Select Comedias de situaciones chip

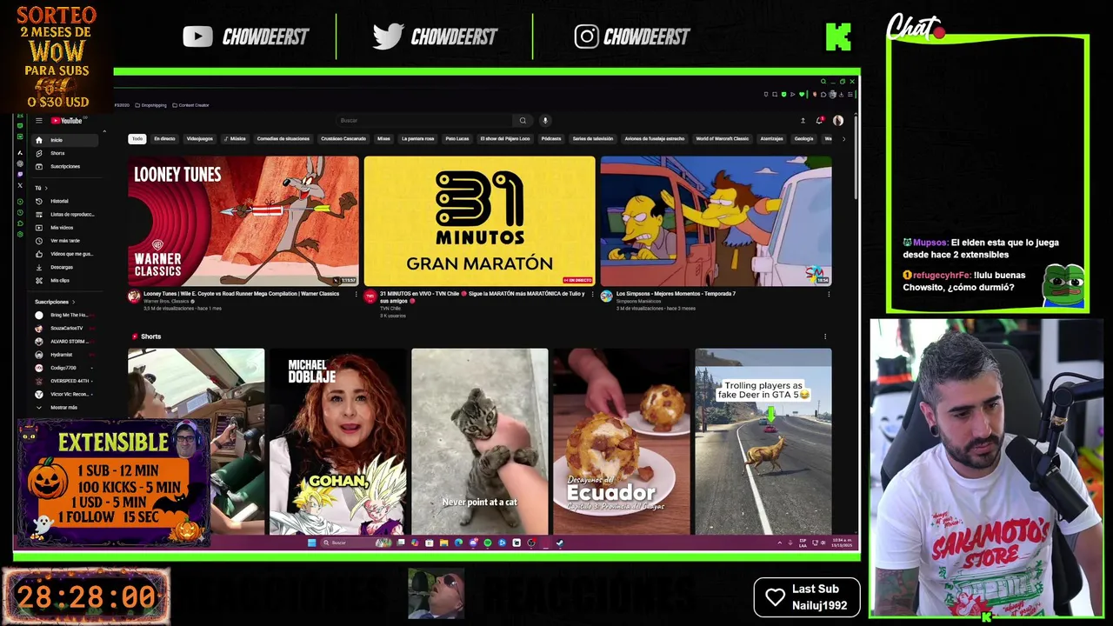(283, 138)
